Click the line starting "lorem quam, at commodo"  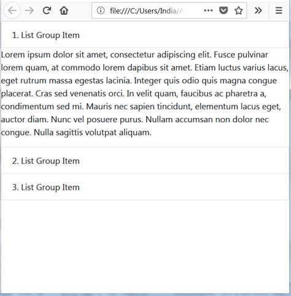[x=145, y=68]
